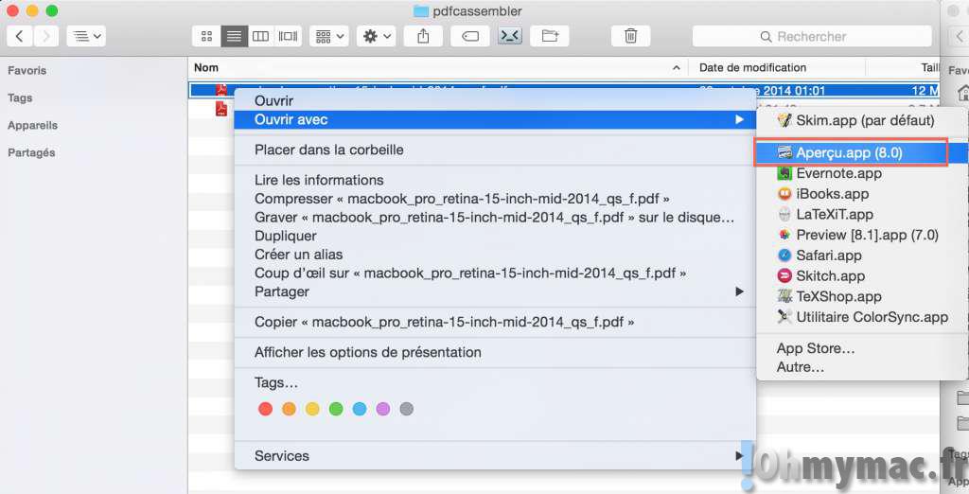Open with Evernote.app

[861, 173]
